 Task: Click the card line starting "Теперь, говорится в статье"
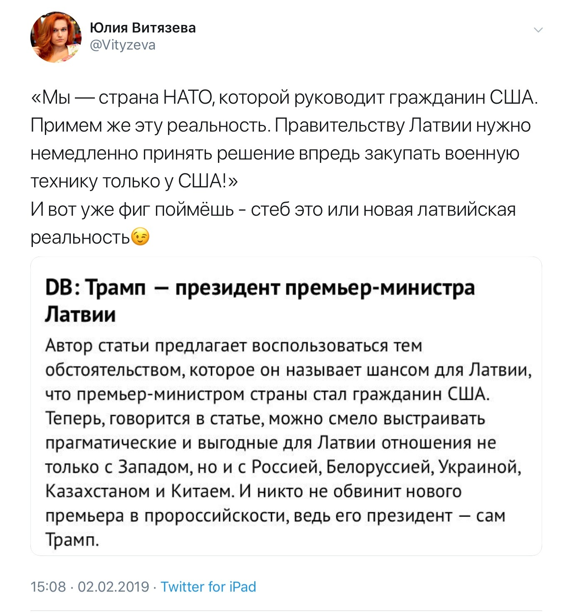click(x=265, y=419)
